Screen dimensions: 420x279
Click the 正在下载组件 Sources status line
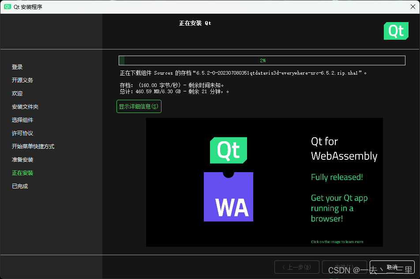[x=243, y=73]
